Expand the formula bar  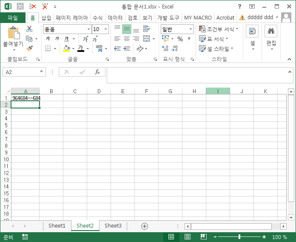click(x=290, y=72)
